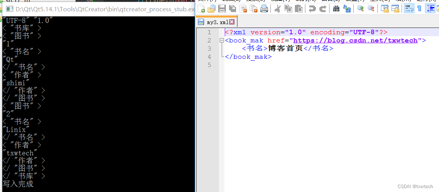Select the my3.xml document tab

click(x=217, y=22)
